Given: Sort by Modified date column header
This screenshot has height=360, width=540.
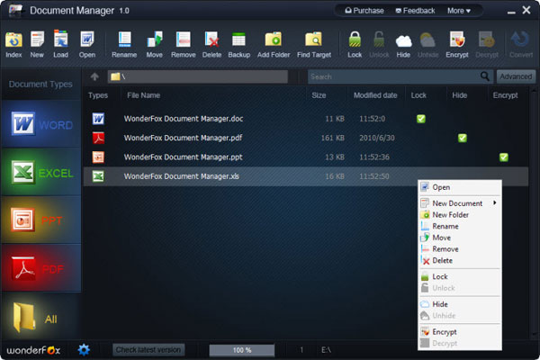Looking at the screenshot, I should click(x=375, y=95).
